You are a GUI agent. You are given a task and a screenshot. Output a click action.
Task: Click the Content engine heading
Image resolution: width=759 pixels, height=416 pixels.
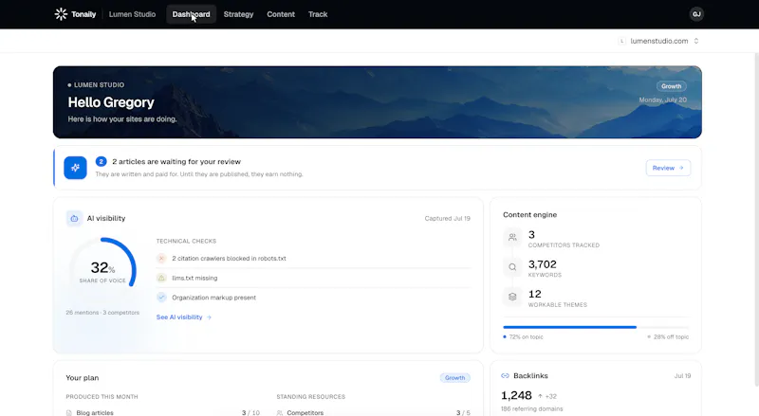point(529,215)
